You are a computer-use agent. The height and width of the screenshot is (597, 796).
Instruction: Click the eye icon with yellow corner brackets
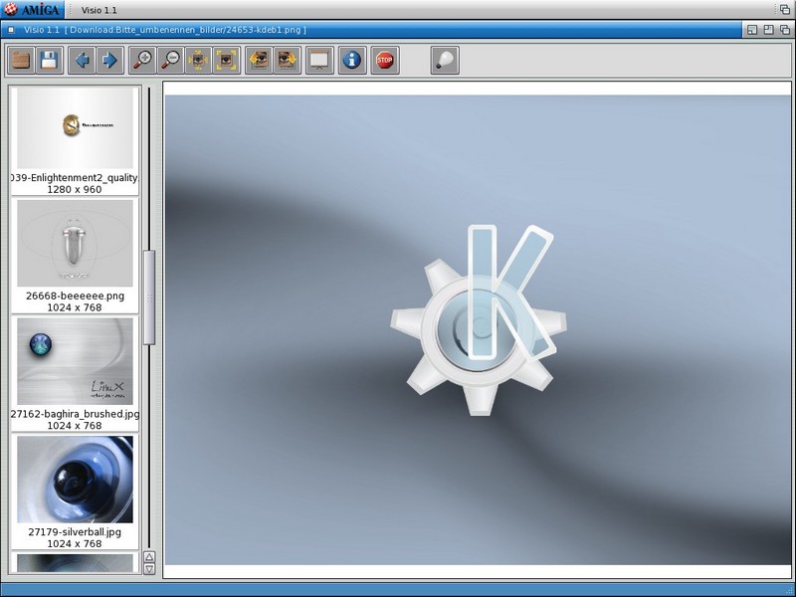click(227, 61)
